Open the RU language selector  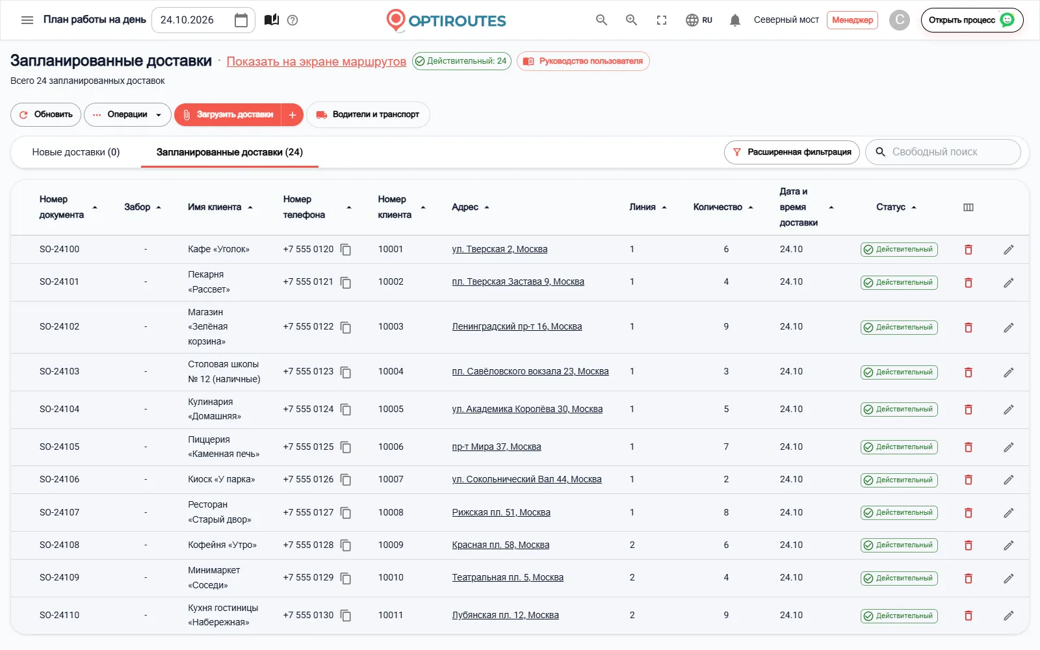699,20
